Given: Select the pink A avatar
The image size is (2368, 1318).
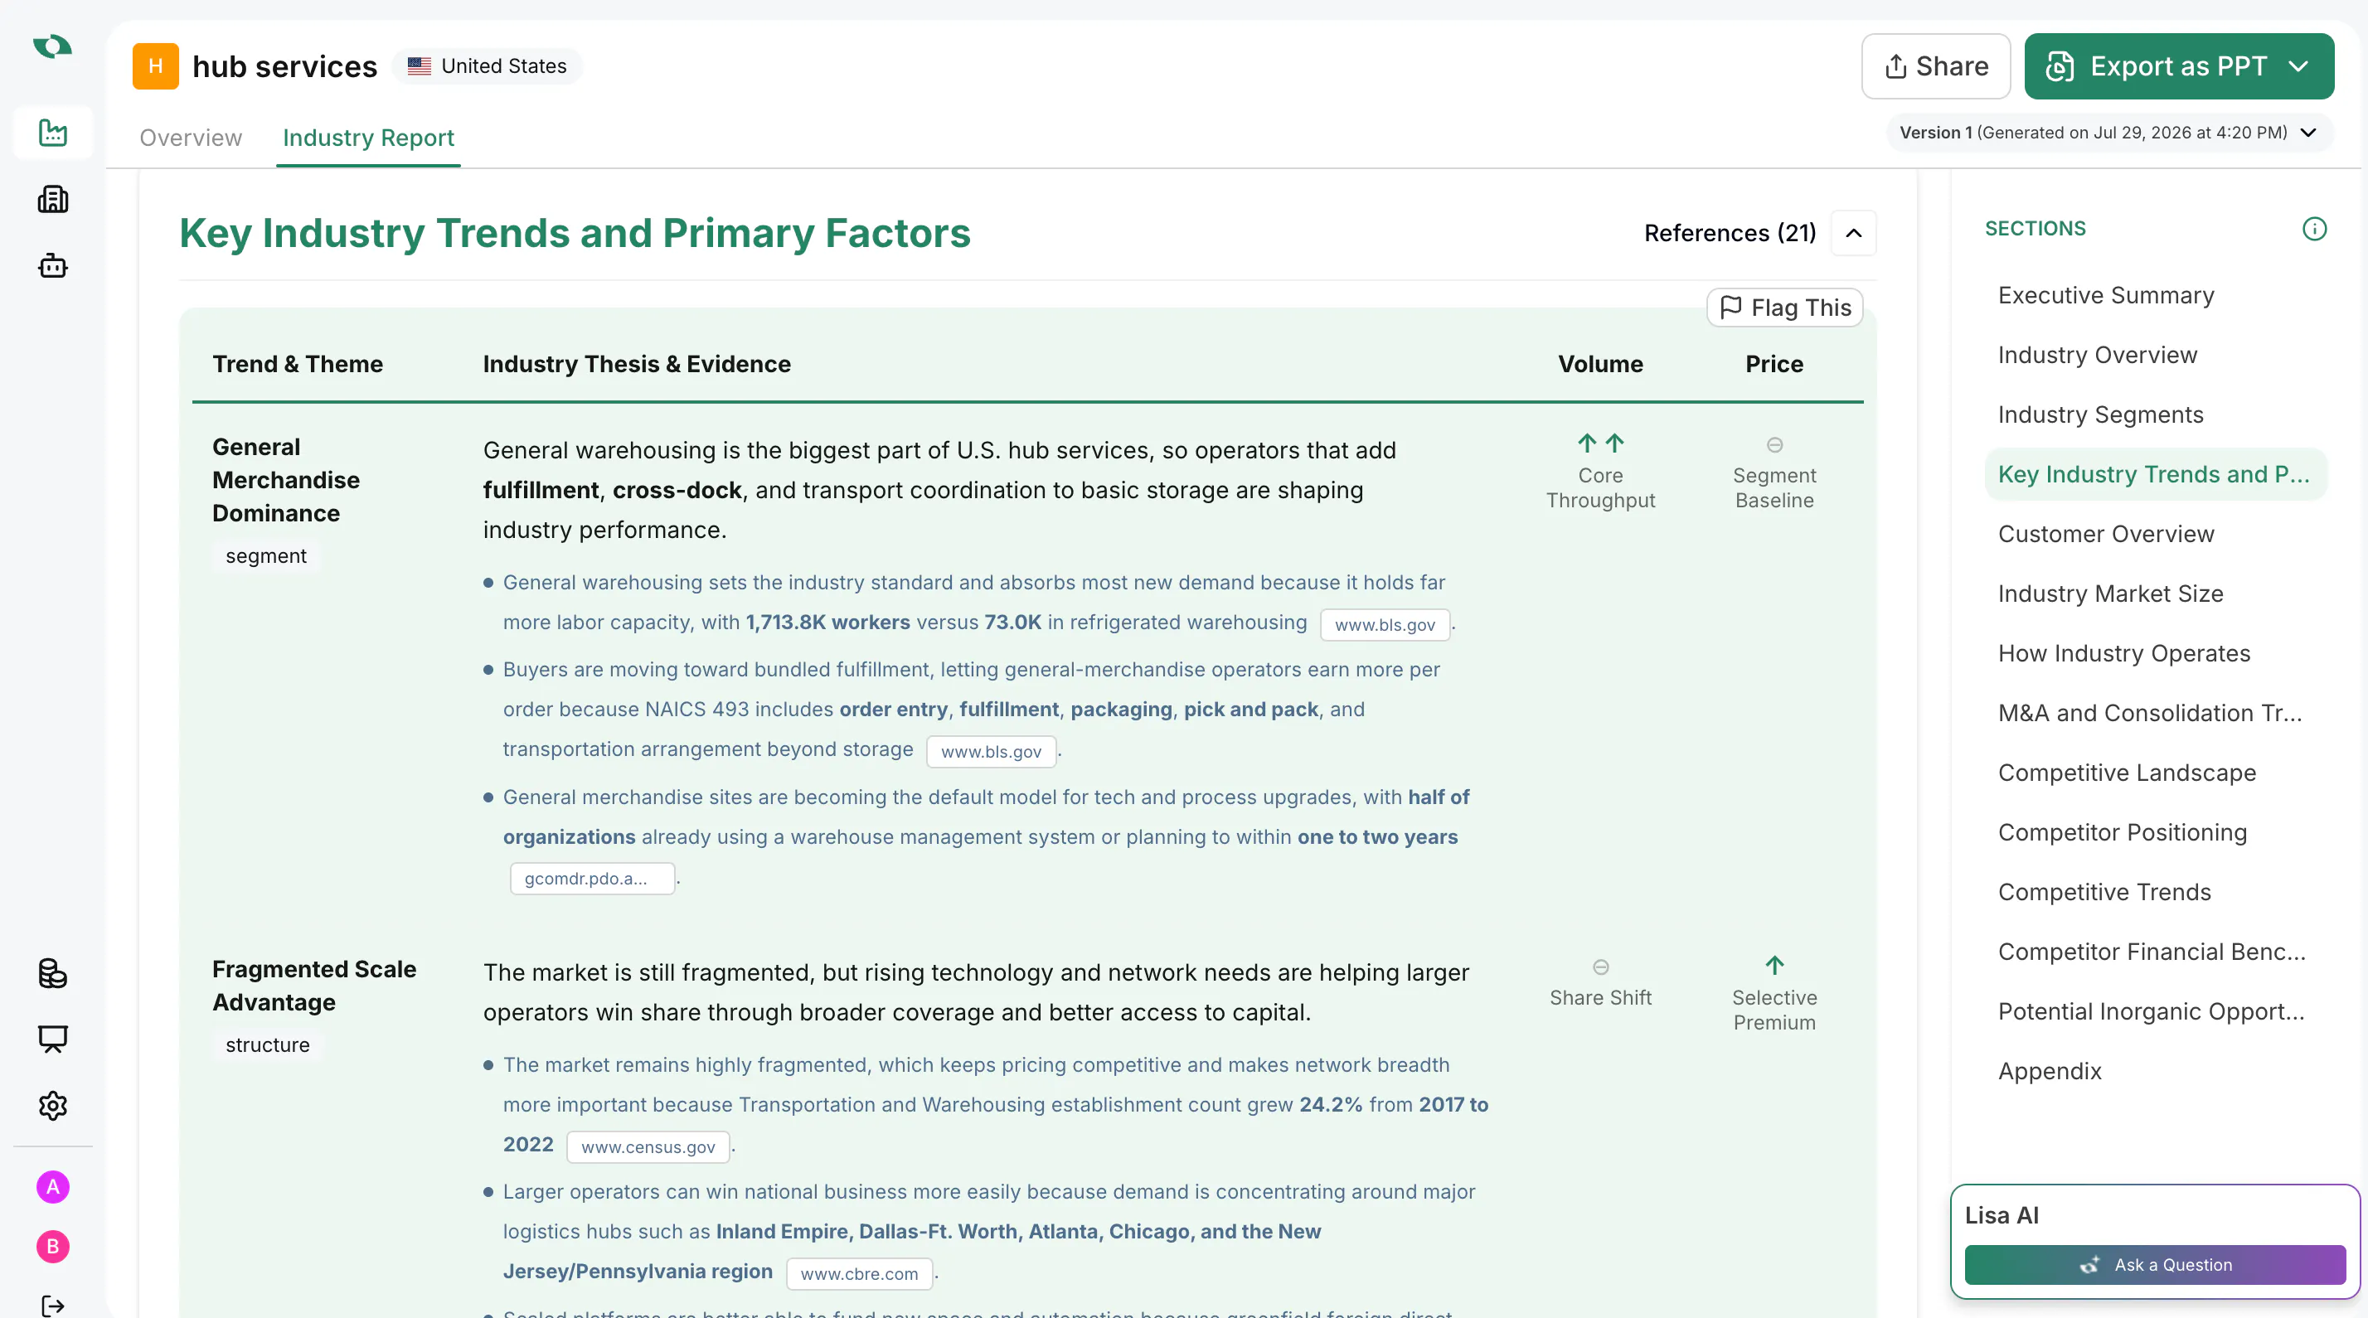Looking at the screenshot, I should point(52,1186).
